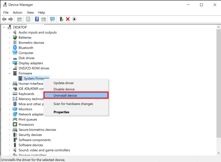Minimize the Device Manager window

click(x=188, y=5)
